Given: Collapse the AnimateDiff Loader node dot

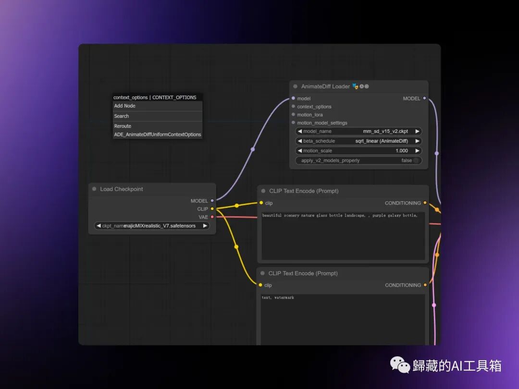Looking at the screenshot, I should [x=295, y=86].
